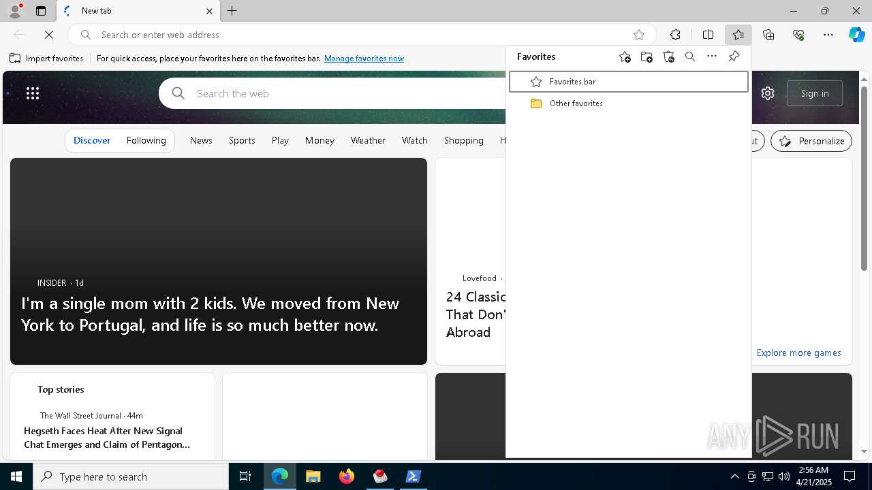Viewport: 872px width, 490px height.
Task: Open File Explorer from taskbar
Action: pos(313,476)
